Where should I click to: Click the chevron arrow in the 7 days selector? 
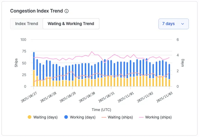[183, 24]
